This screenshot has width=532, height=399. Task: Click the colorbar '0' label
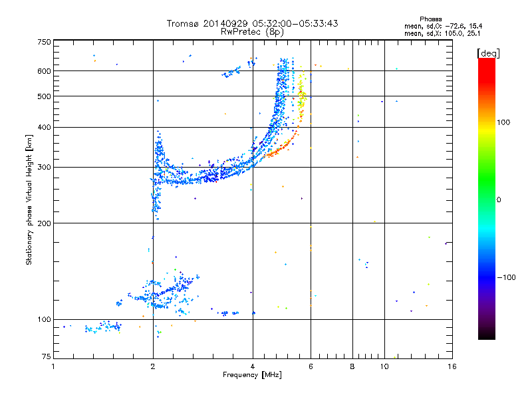(x=499, y=200)
